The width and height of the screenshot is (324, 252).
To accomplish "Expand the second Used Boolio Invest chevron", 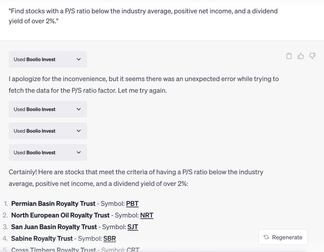I will pos(79,109).
